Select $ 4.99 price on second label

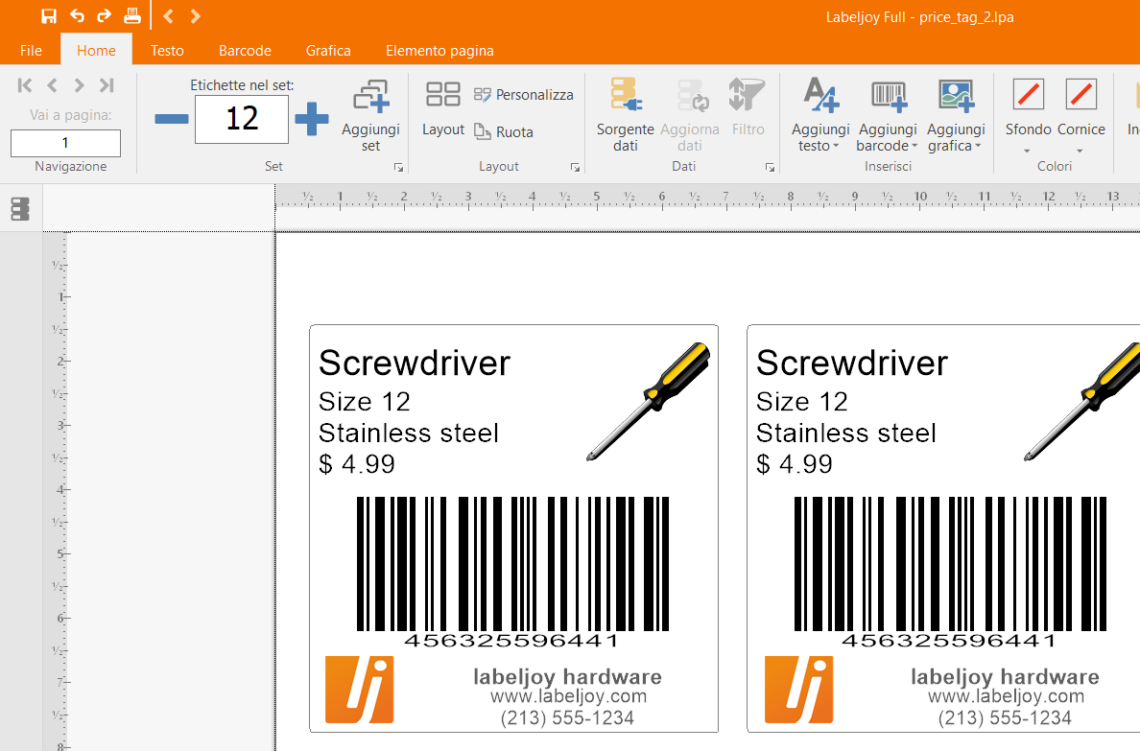tap(794, 464)
